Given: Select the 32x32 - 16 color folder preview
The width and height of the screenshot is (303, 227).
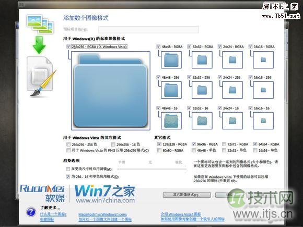Looking at the screenshot, I should (x=202, y=121).
